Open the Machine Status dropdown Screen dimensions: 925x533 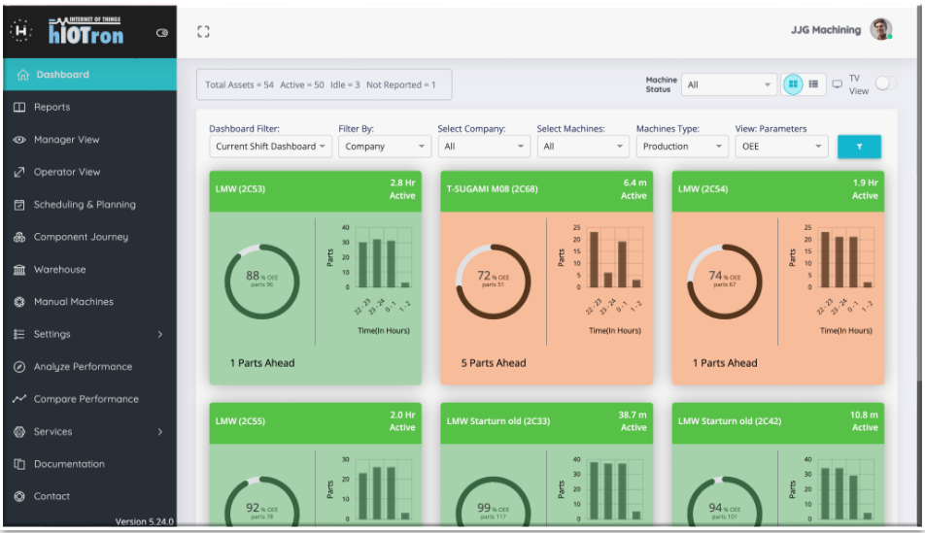point(728,84)
